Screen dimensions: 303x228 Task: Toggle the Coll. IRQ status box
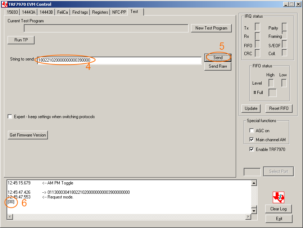284,53
